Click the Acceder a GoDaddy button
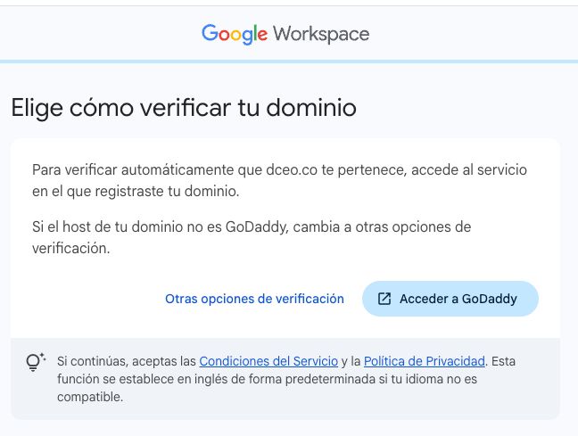Viewport: 578px width, 436px height. 450,299
